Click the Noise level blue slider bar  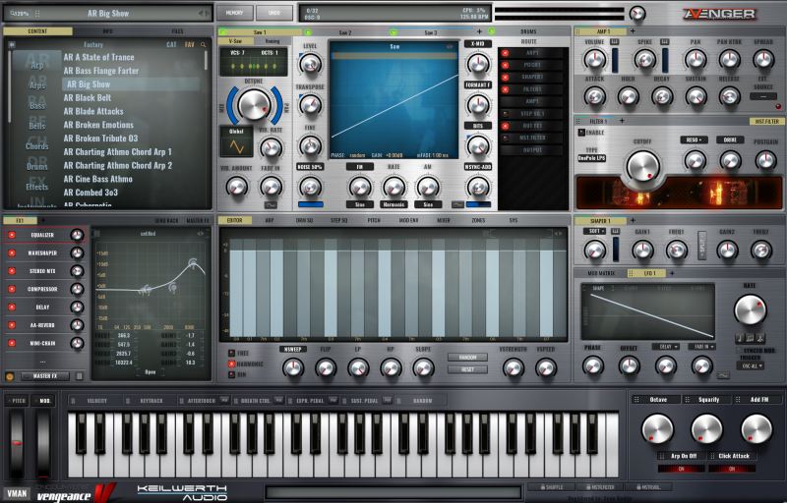tap(311, 204)
